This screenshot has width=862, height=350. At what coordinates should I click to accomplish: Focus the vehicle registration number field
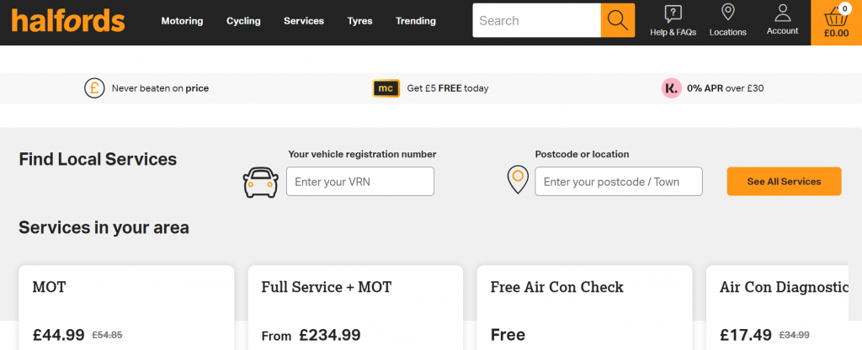(x=360, y=182)
